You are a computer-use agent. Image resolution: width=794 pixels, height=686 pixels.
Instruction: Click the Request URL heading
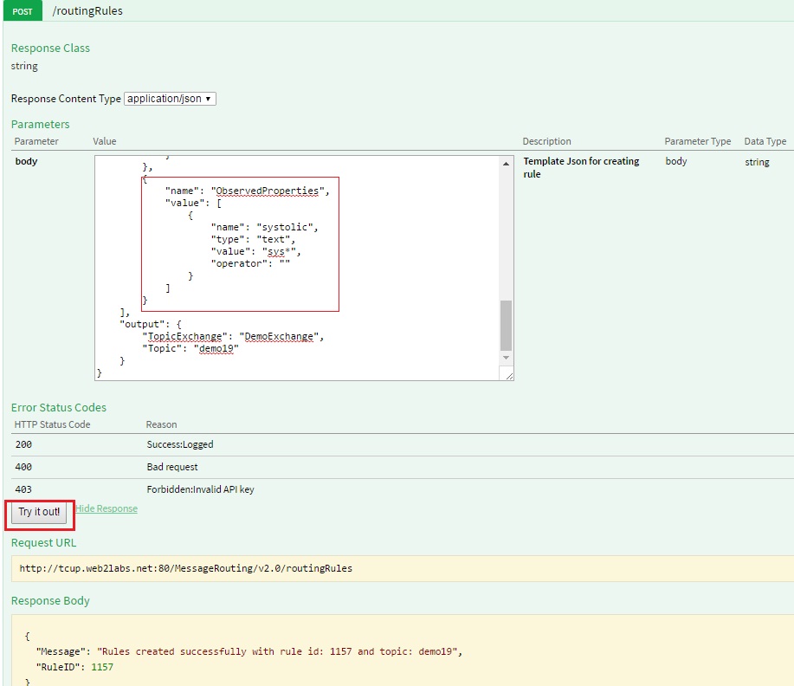(43, 542)
